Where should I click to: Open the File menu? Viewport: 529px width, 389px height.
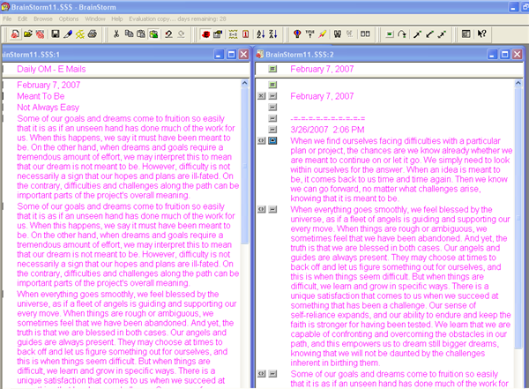(x=7, y=19)
